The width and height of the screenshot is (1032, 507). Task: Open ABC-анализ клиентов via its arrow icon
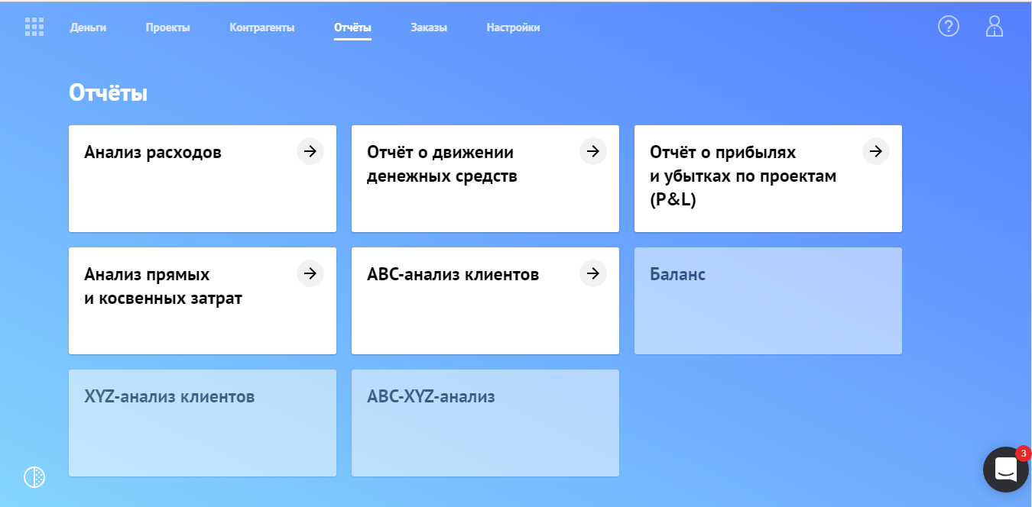click(x=592, y=273)
